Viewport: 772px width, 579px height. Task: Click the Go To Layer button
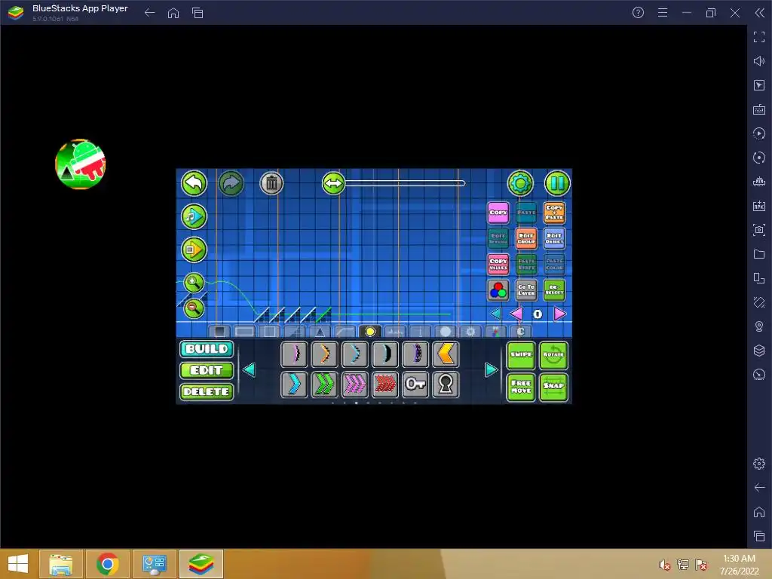[x=526, y=290]
